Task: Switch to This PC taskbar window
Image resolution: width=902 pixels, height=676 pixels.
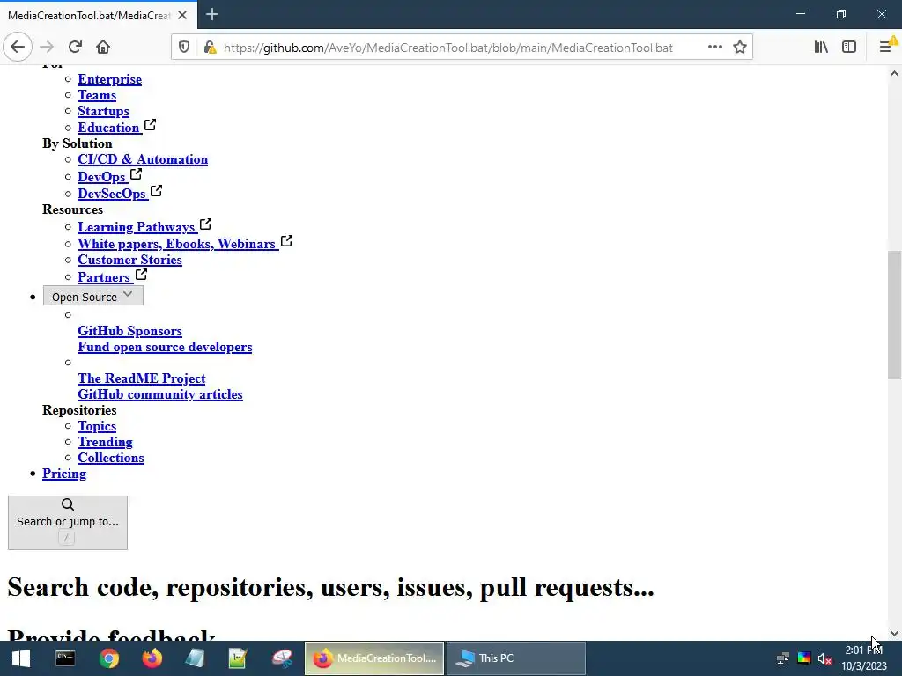Action: point(516,658)
